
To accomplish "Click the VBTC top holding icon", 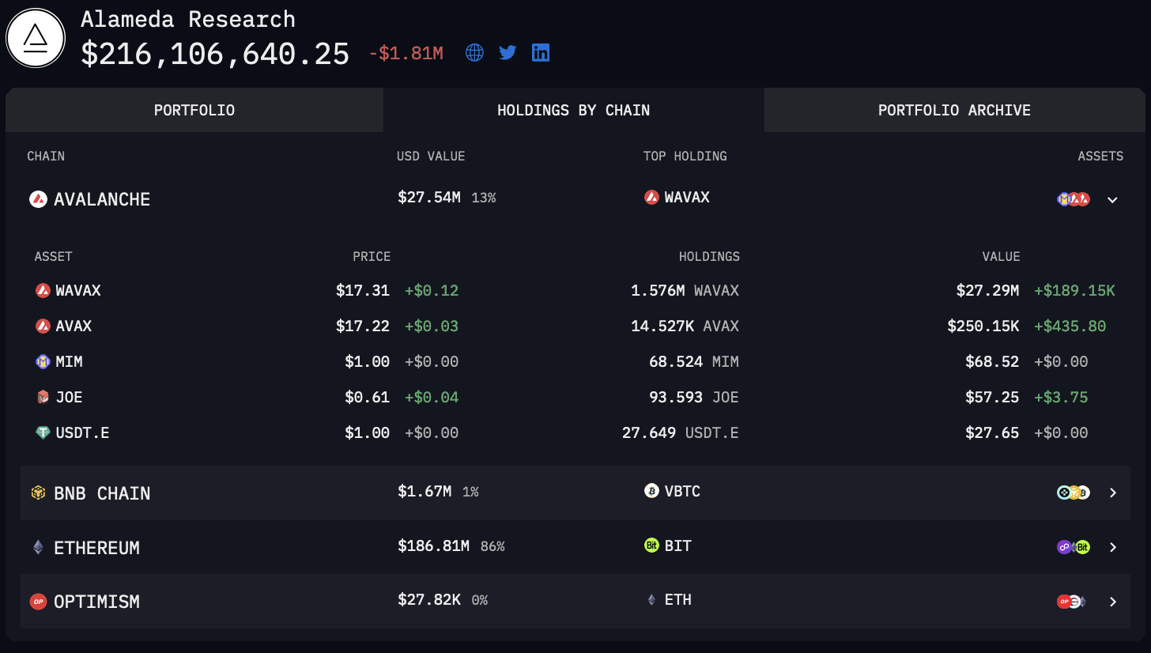I will (x=651, y=491).
